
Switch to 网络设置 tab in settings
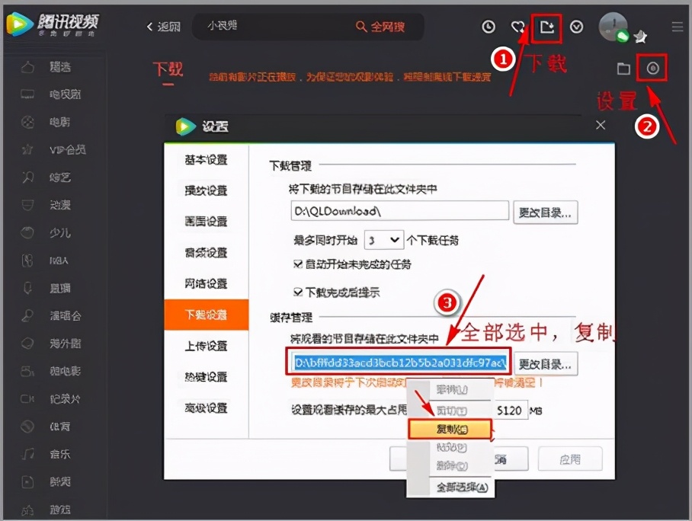[x=206, y=283]
